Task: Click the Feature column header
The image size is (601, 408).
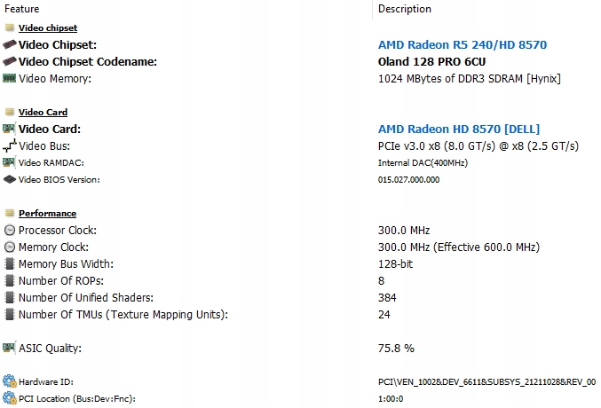Action: point(22,9)
